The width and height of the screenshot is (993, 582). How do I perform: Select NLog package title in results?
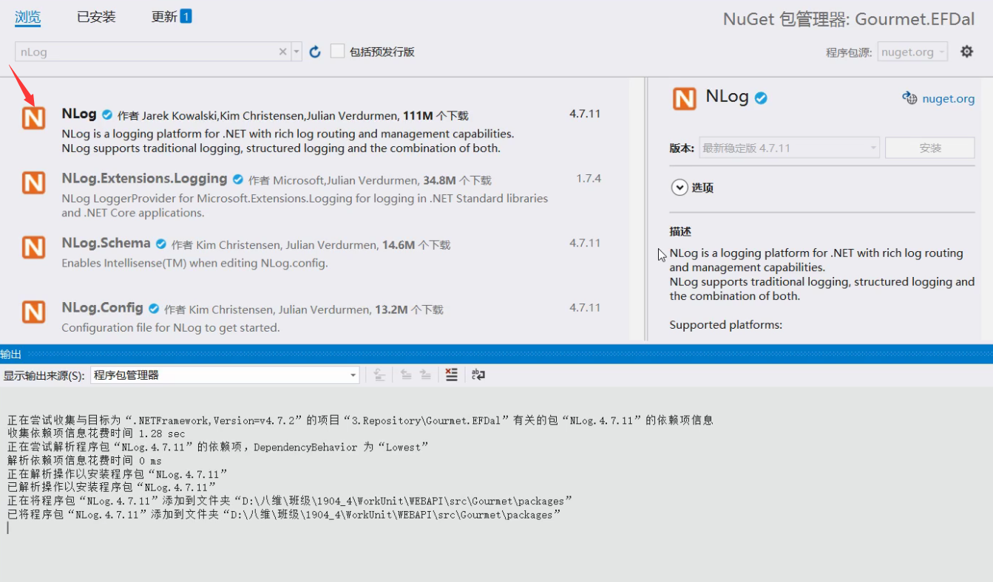[79, 114]
